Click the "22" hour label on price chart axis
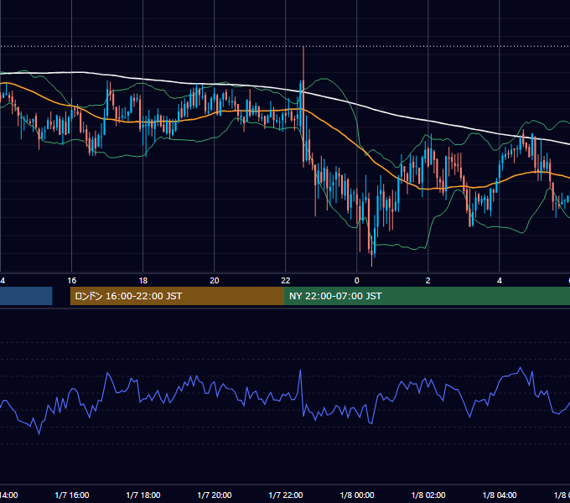Screen dimensions: 570x503 (x=286, y=281)
